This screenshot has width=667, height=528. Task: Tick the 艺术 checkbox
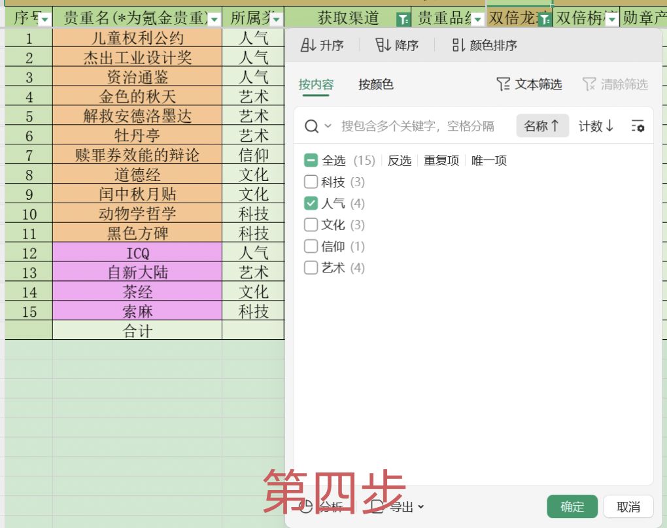coord(311,268)
